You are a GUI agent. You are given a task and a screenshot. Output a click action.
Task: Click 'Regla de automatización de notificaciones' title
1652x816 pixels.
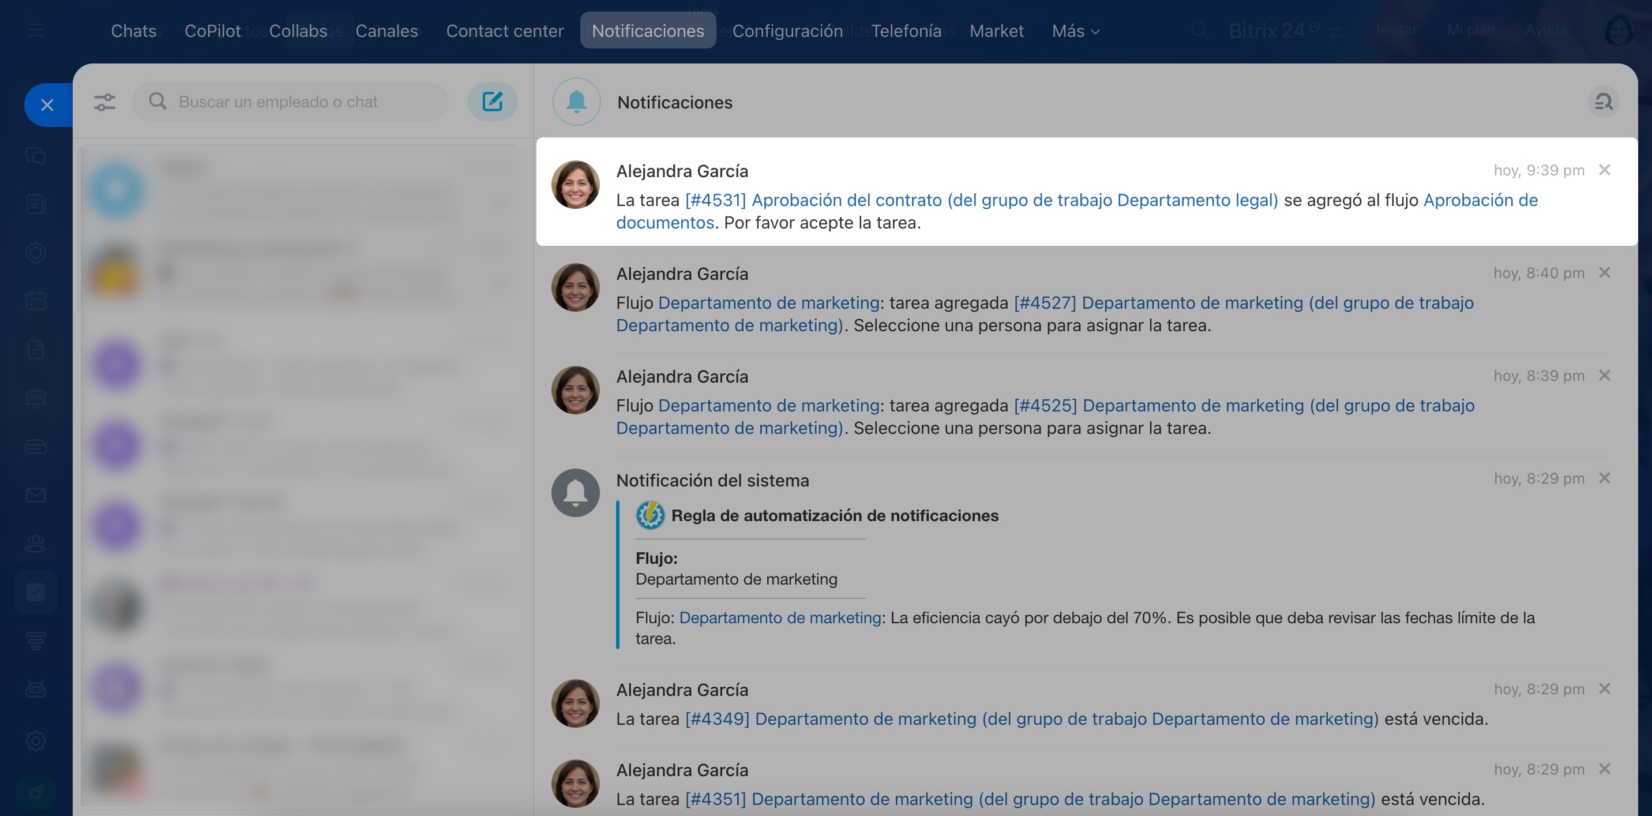835,515
